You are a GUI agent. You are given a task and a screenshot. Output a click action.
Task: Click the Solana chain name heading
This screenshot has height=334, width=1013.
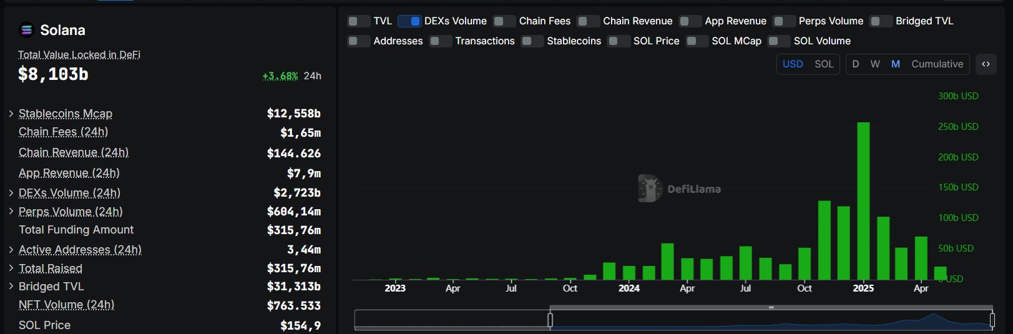[62, 30]
